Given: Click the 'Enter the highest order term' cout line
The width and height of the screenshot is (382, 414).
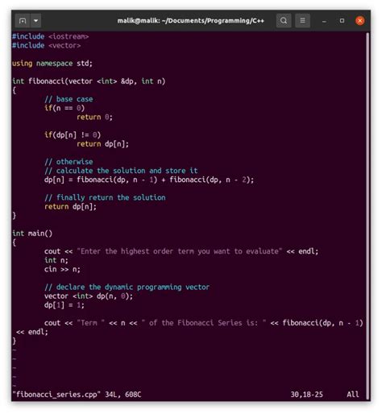Looking at the screenshot, I should [x=181, y=251].
